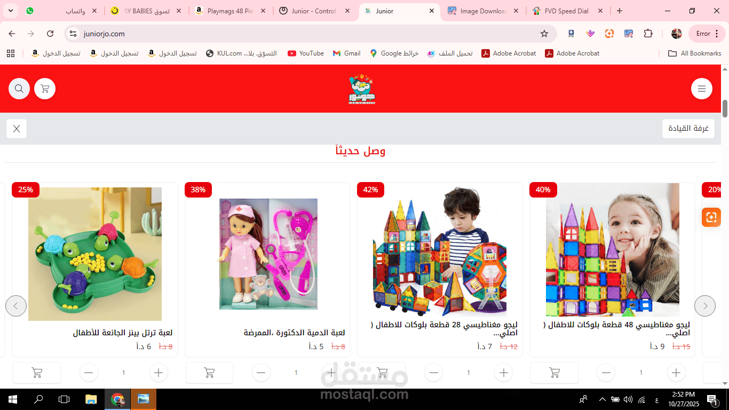Increase quantity of doctor doll toy

click(331, 373)
